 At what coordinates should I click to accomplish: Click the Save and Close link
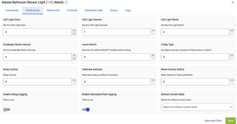(x=213, y=121)
